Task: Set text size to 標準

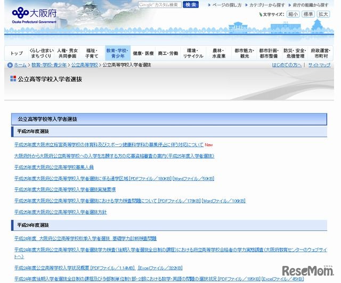Action: (308, 14)
